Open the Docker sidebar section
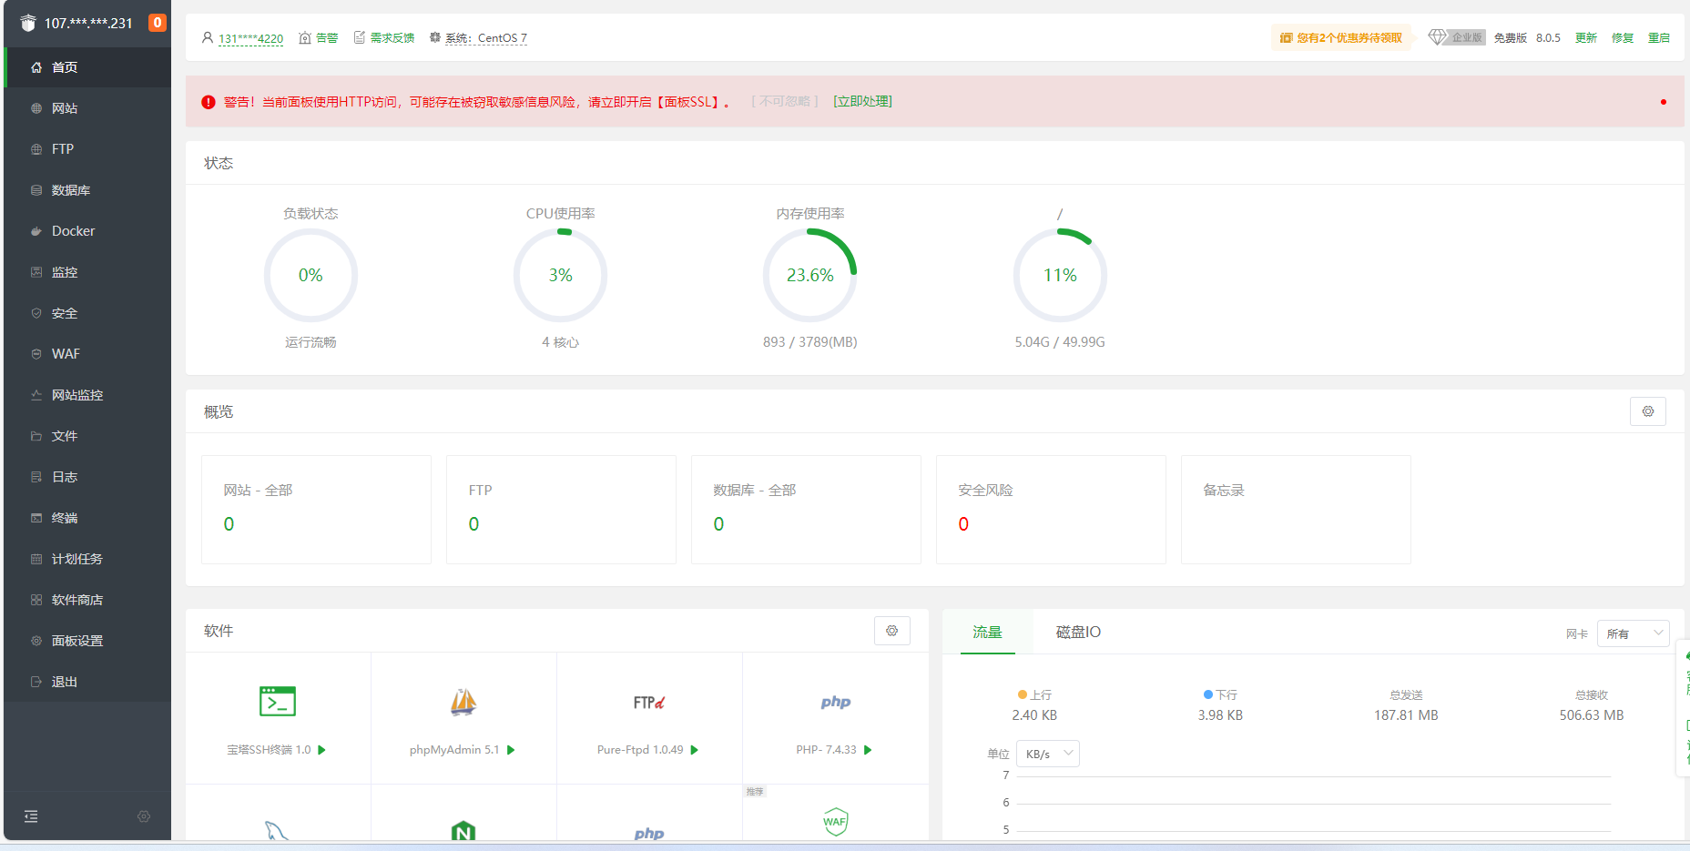 (87, 231)
